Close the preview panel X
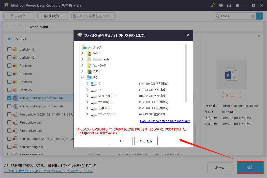 coord(259,36)
